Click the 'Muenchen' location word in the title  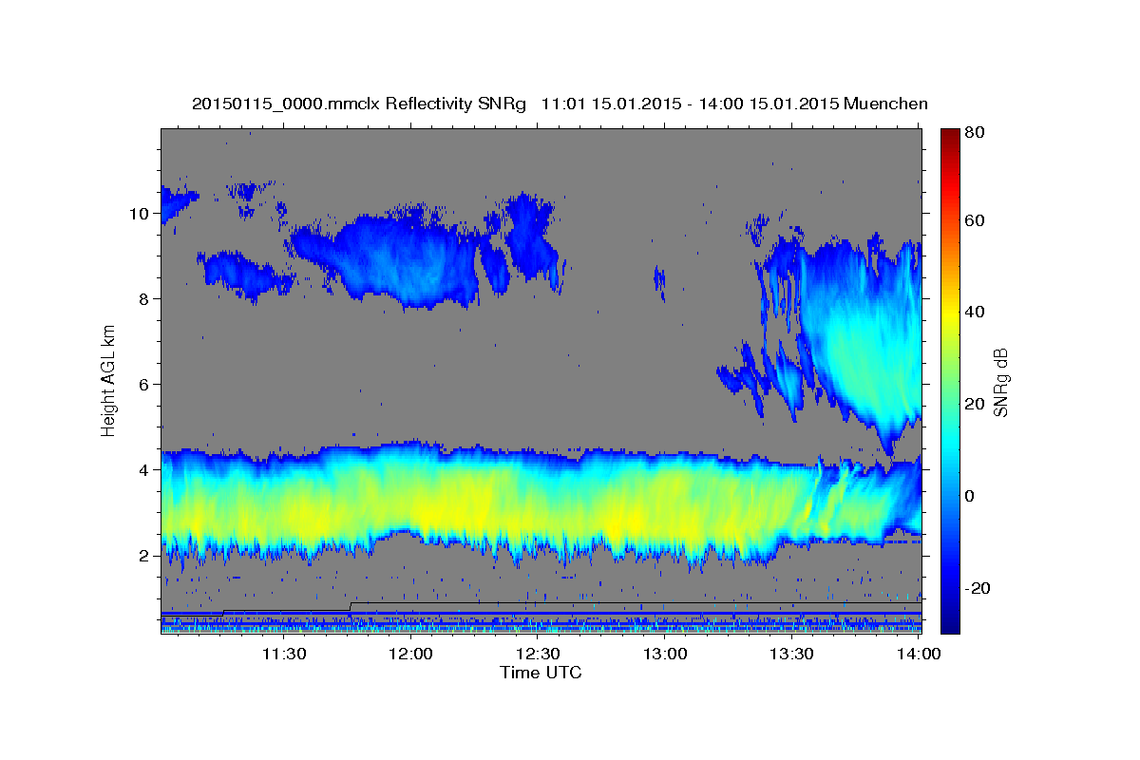tap(885, 104)
